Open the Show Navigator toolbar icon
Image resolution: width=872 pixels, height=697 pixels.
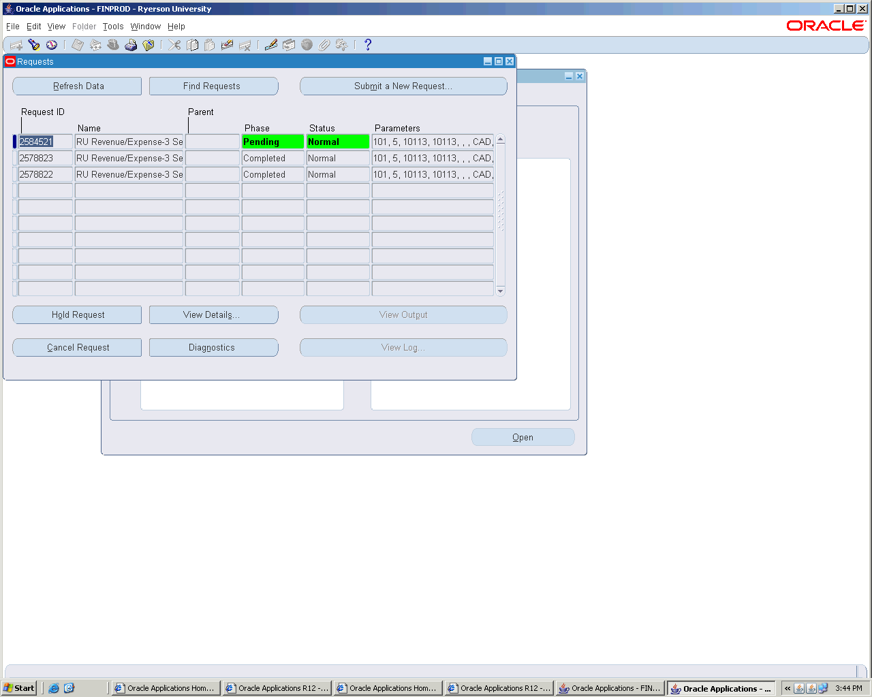[52, 45]
